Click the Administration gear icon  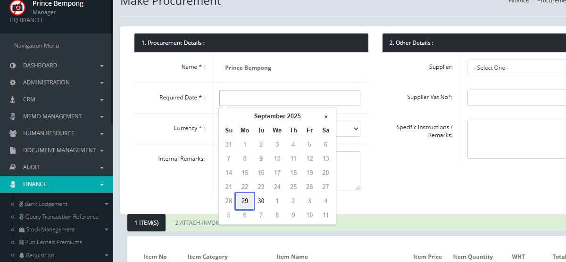[x=13, y=82]
